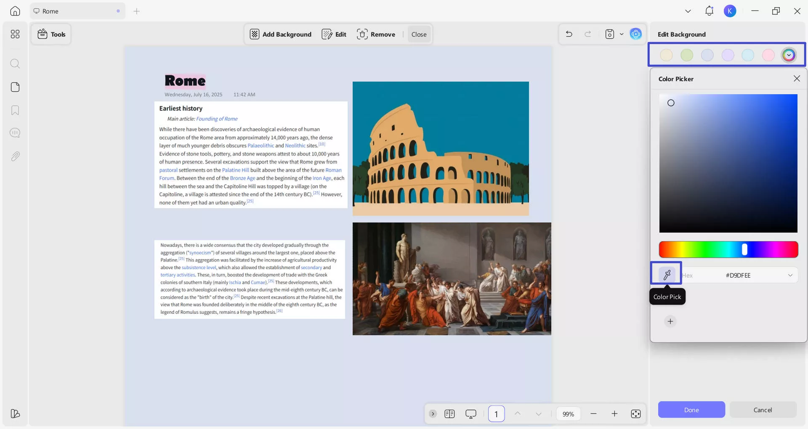Open the Palaeolithic link

260,146
